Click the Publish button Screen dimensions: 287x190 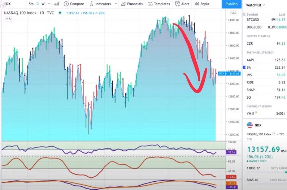pos(231,4)
